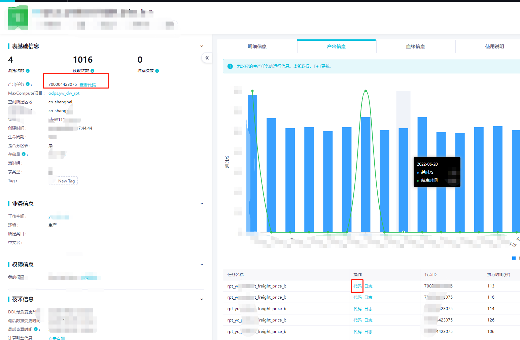Open 日志 link in row with 113 seconds
Screen dimensions: 520x340
coord(369,286)
